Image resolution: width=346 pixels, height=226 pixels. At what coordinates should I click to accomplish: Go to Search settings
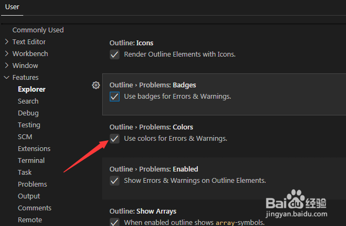(28, 101)
